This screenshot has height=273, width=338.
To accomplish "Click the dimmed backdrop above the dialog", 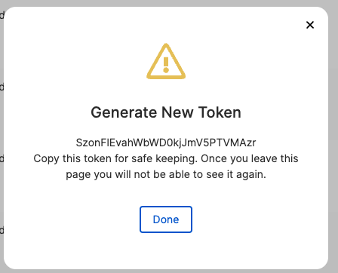I will pyautogui.click(x=166, y=3).
